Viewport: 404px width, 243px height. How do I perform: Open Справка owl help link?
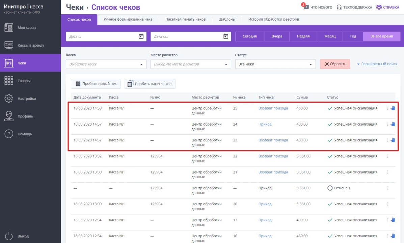pyautogui.click(x=387, y=7)
